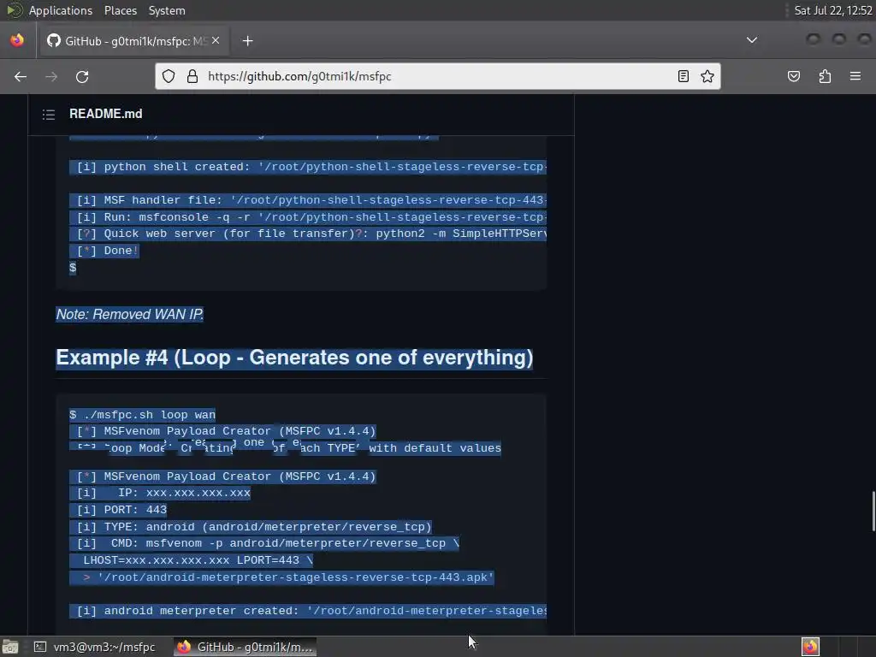Viewport: 876px width, 657px height.
Task: Open a new browser tab
Action: coord(247,41)
